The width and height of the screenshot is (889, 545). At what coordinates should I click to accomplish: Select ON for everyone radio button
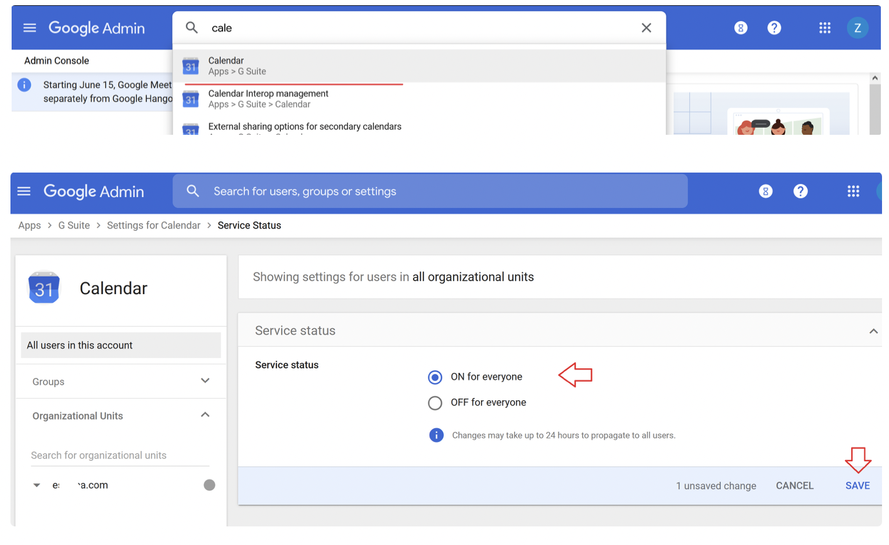pos(435,378)
